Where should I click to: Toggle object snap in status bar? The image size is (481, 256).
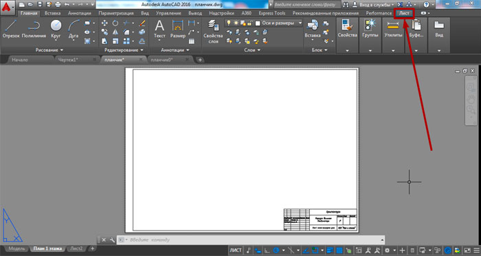pyautogui.click(x=315, y=250)
